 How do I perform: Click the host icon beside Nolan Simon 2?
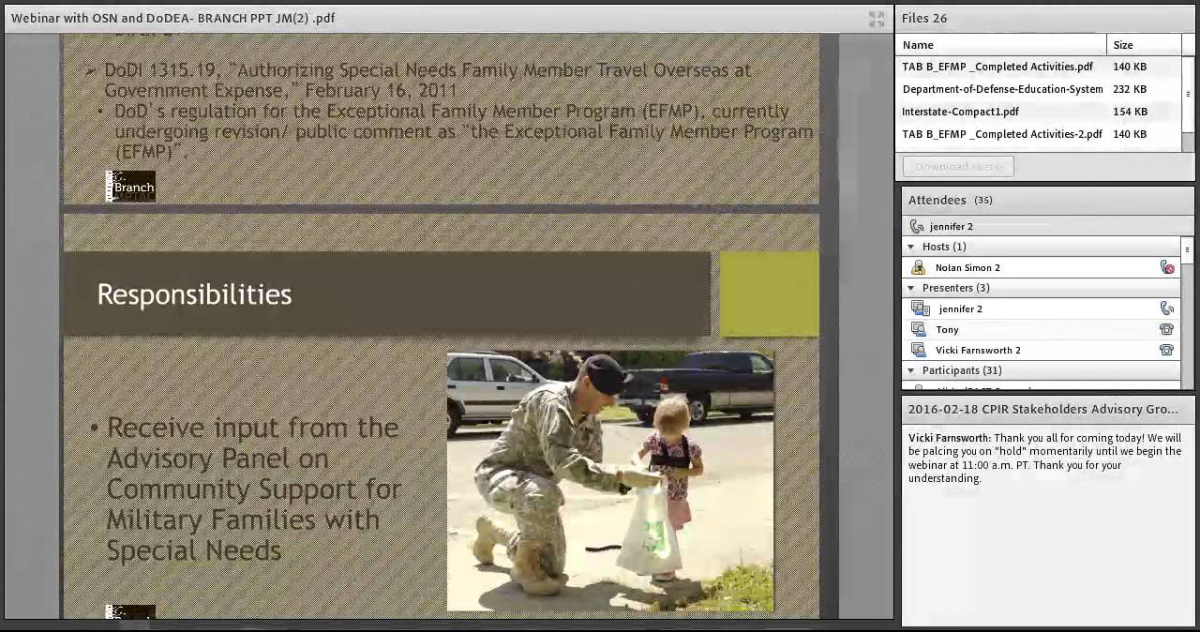click(919, 267)
